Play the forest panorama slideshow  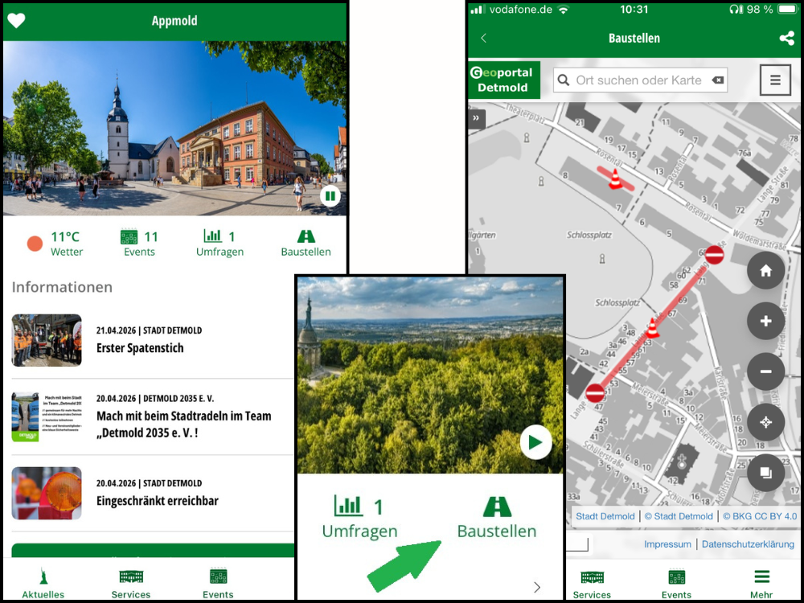535,442
